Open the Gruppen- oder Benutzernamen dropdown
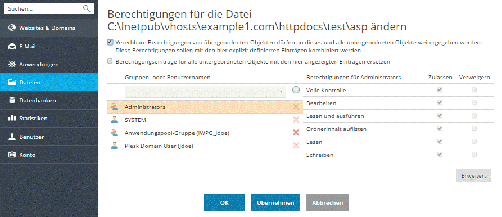 [x=205, y=91]
